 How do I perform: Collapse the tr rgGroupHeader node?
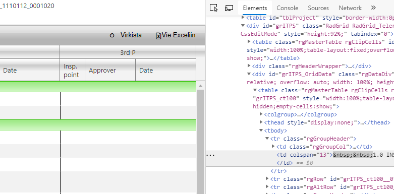(x=267, y=138)
